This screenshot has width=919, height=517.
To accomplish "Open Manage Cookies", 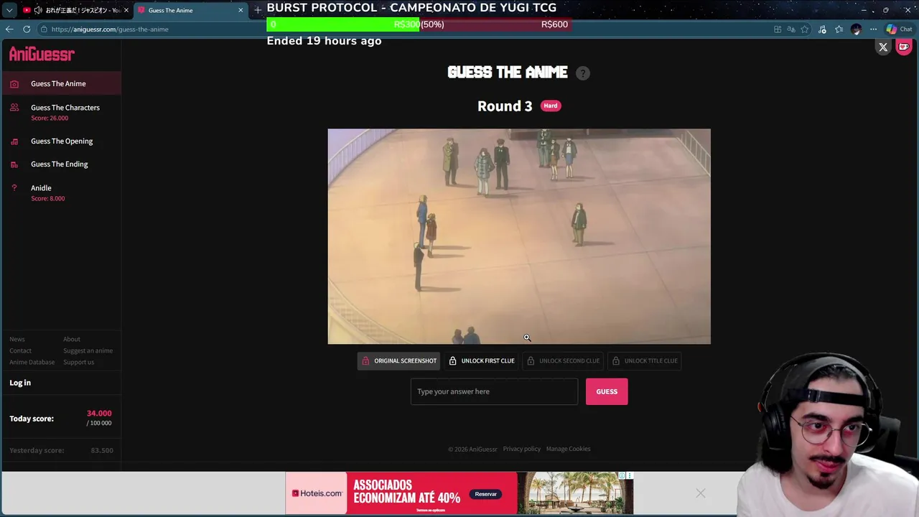I will click(x=568, y=449).
